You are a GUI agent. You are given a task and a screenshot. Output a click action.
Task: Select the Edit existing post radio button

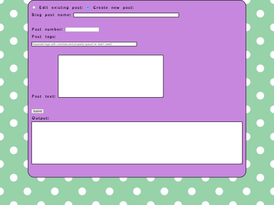34,7
